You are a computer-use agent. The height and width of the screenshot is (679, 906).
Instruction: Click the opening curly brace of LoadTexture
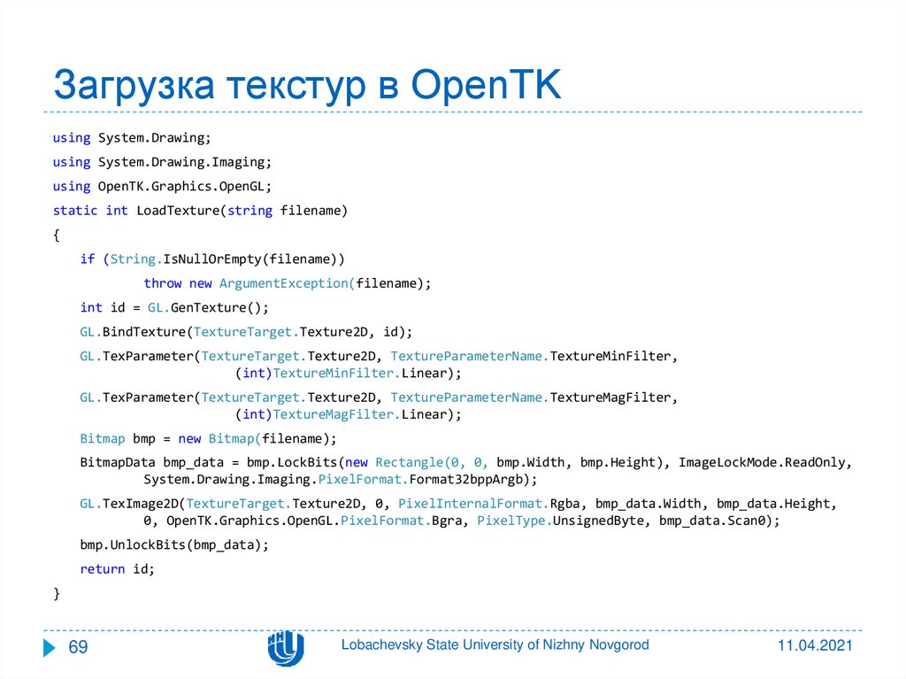point(56,235)
